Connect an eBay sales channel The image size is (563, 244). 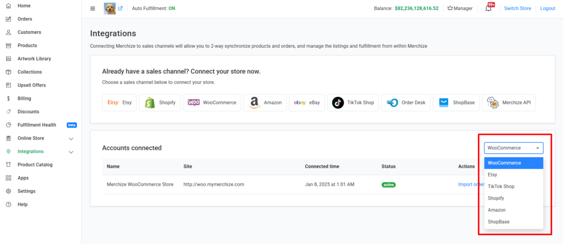(x=307, y=103)
